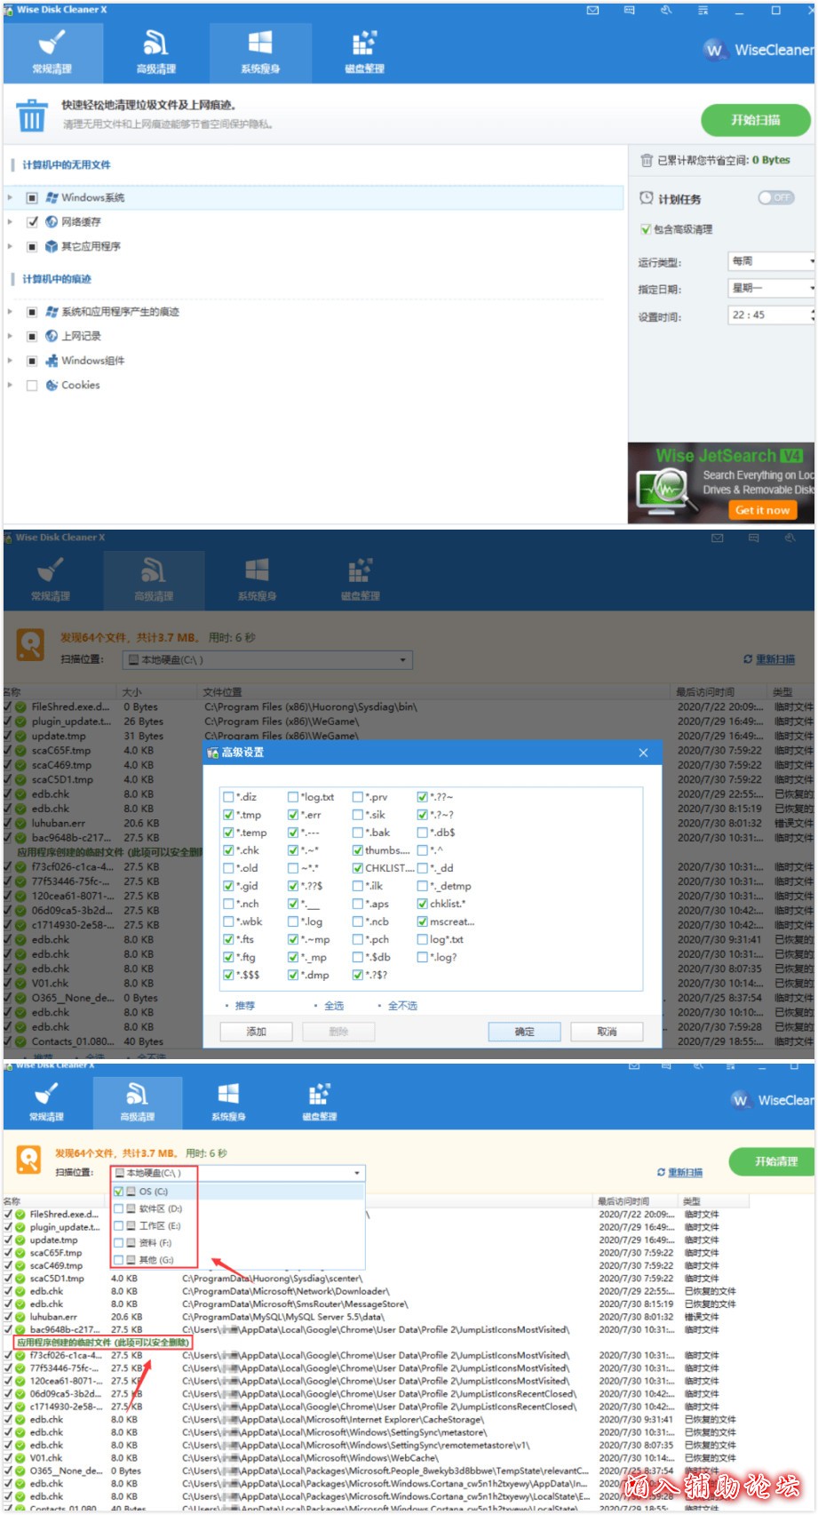Toggle the 计划任务 OFF switch
Screen dimensions: 818x1515
(775, 197)
